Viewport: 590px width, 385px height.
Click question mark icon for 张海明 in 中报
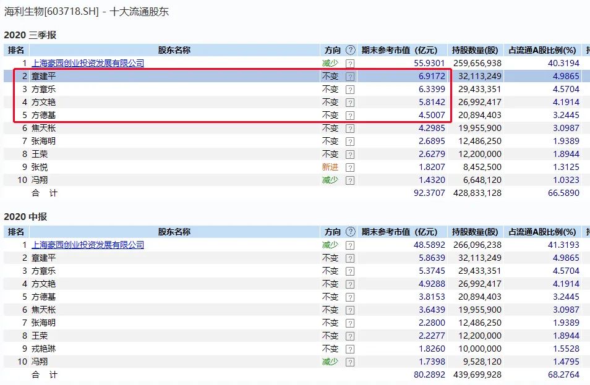(350, 323)
